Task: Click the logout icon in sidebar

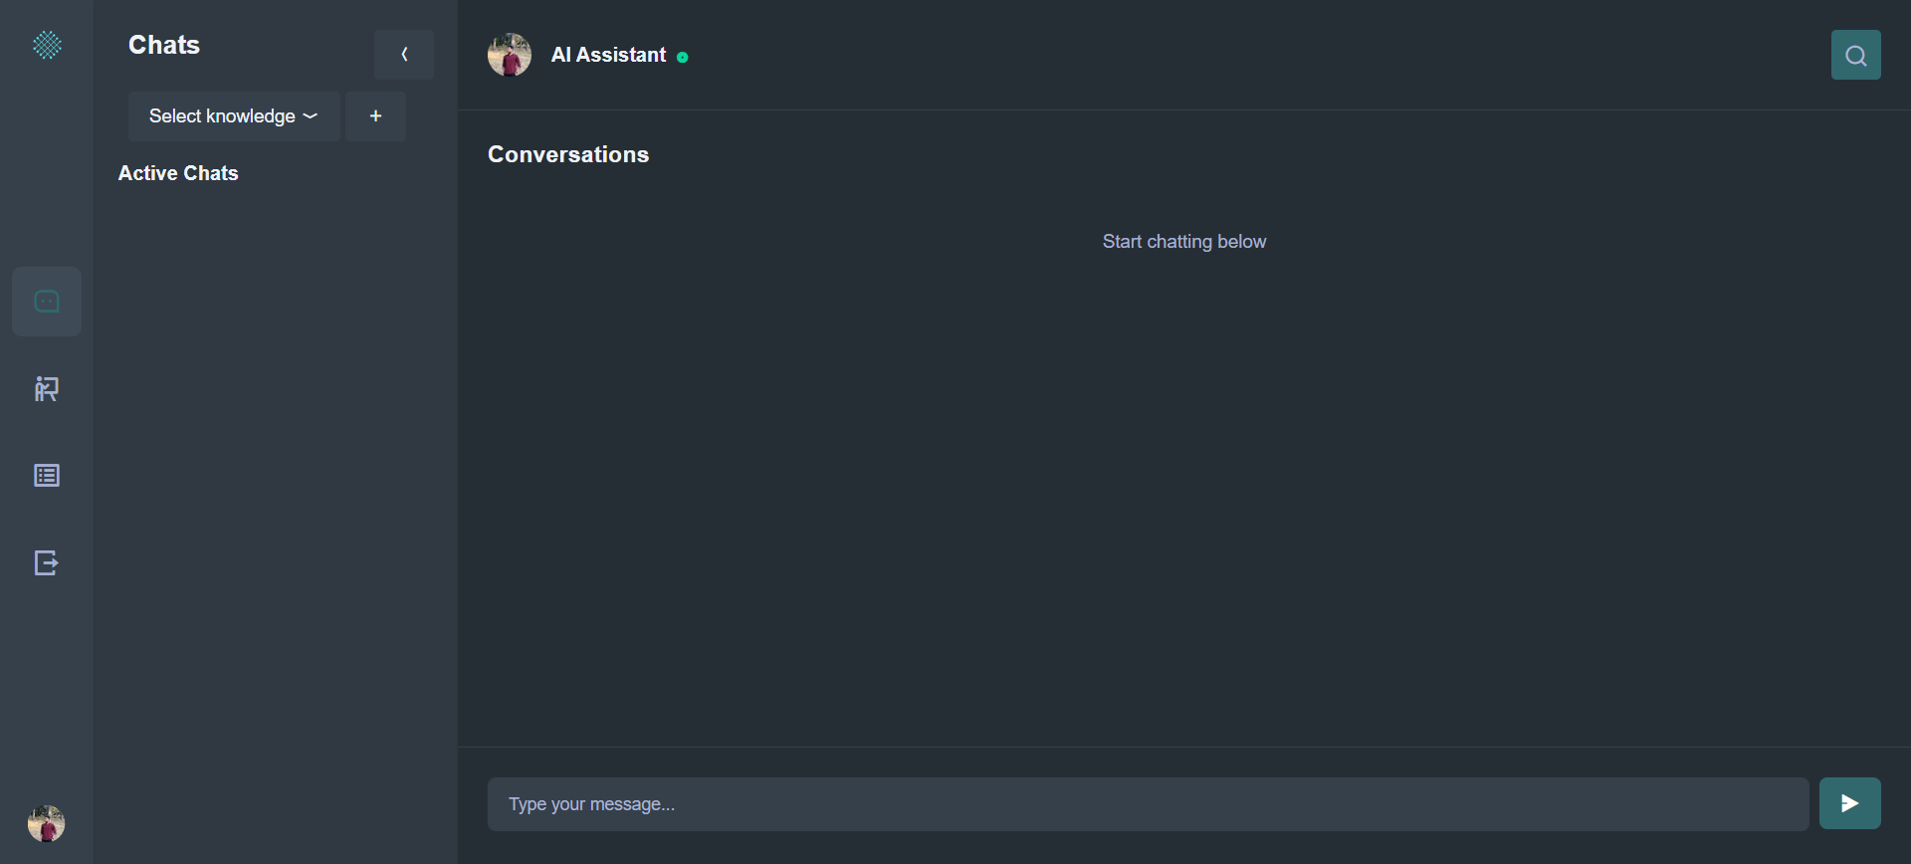Action: [47, 562]
